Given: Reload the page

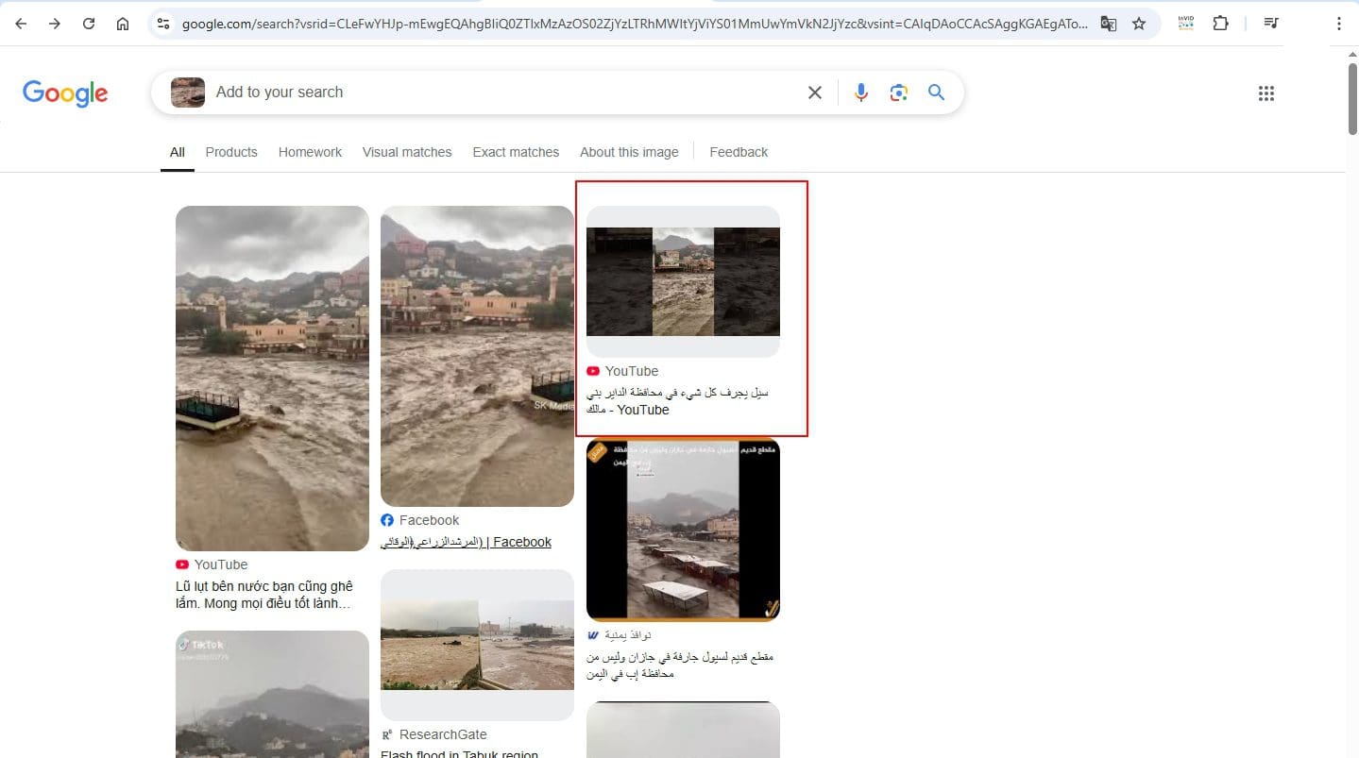Looking at the screenshot, I should point(89,24).
